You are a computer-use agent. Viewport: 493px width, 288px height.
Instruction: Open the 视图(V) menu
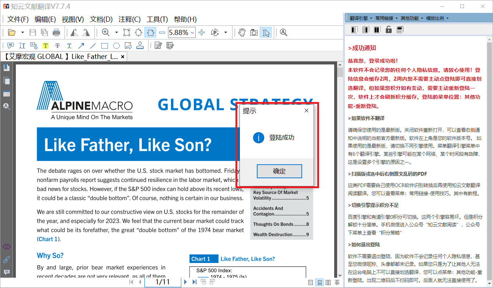73,20
